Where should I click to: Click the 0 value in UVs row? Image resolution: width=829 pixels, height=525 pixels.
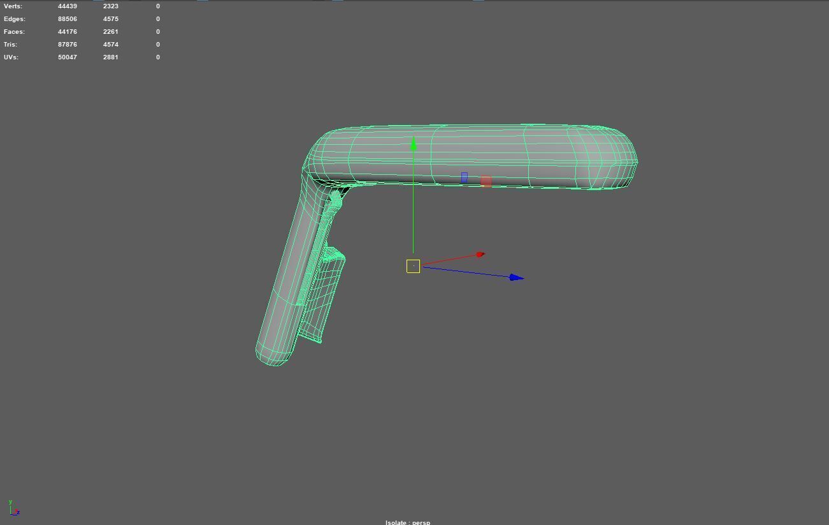click(158, 57)
